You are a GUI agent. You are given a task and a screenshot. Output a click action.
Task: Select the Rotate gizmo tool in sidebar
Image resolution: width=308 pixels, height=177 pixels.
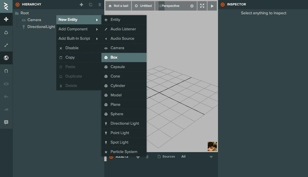click(x=6, y=32)
